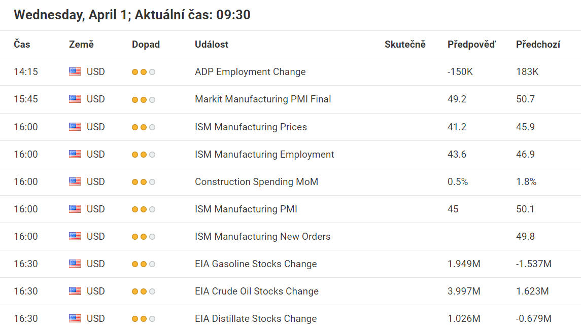Screen dimensions: 581x331
Task: Sort by the Čas column header
Action: click(x=22, y=45)
